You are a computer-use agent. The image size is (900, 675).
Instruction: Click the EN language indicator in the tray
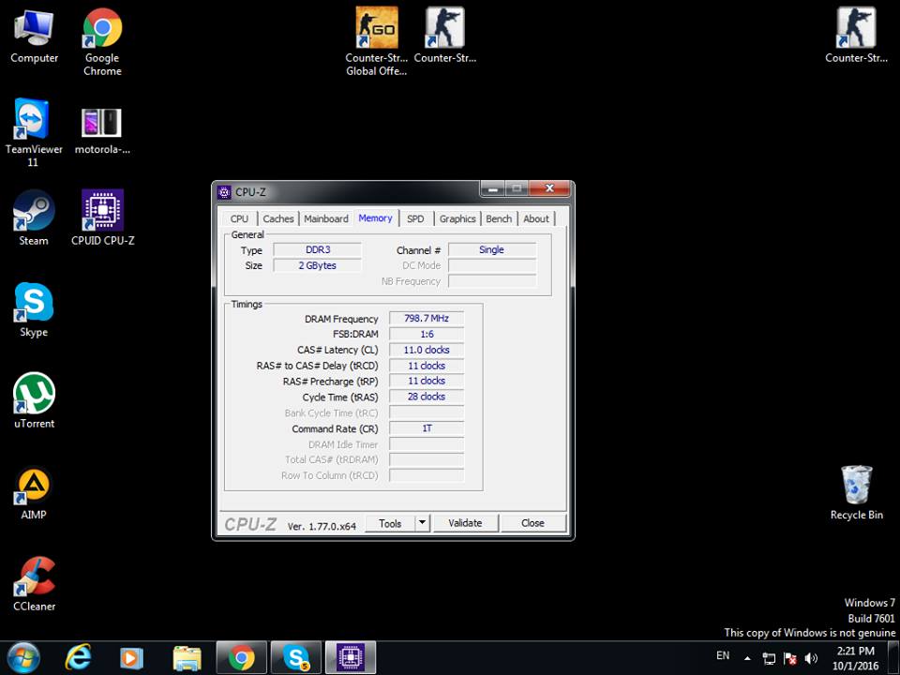pyautogui.click(x=723, y=655)
